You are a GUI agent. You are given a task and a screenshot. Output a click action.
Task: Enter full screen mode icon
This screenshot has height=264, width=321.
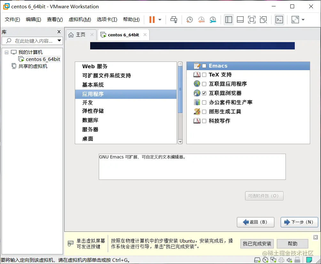pyautogui.click(x=252, y=19)
